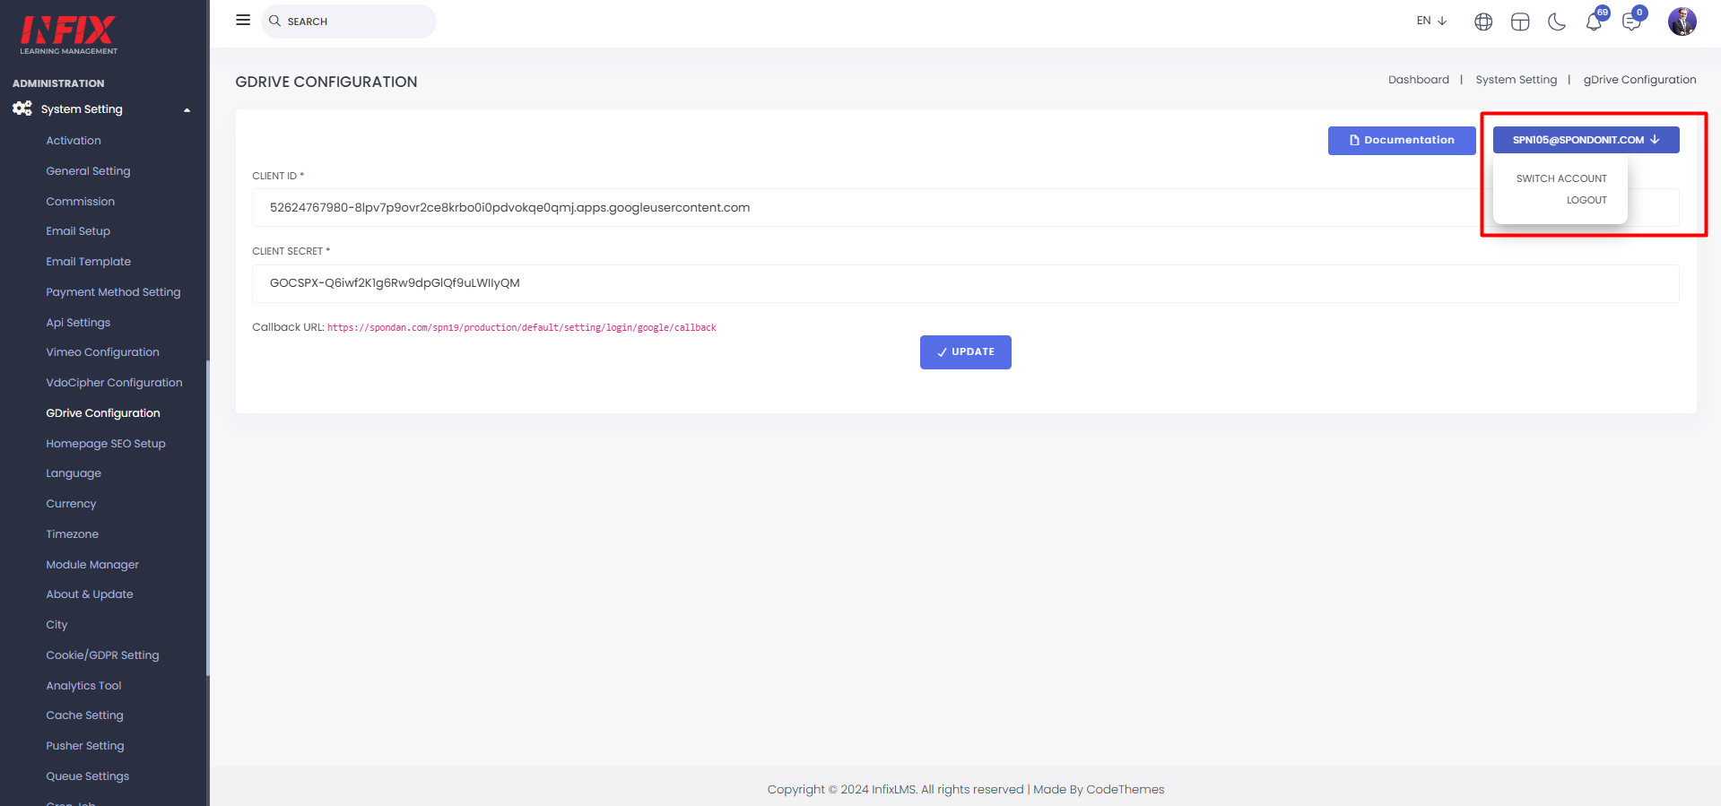Open the City menu item
This screenshot has width=1721, height=806.
(56, 625)
